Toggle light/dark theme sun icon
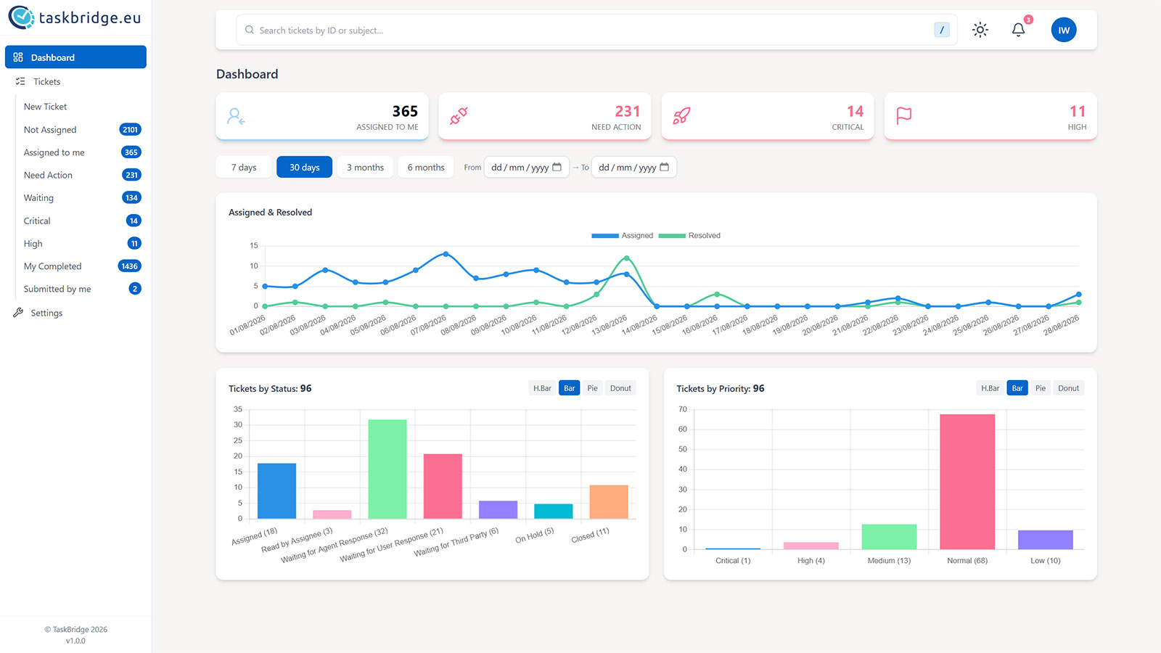The width and height of the screenshot is (1161, 653). click(x=980, y=30)
